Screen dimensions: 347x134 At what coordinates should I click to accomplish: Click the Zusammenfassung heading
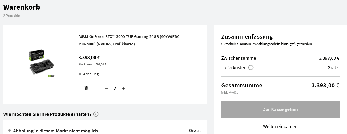(x=247, y=37)
